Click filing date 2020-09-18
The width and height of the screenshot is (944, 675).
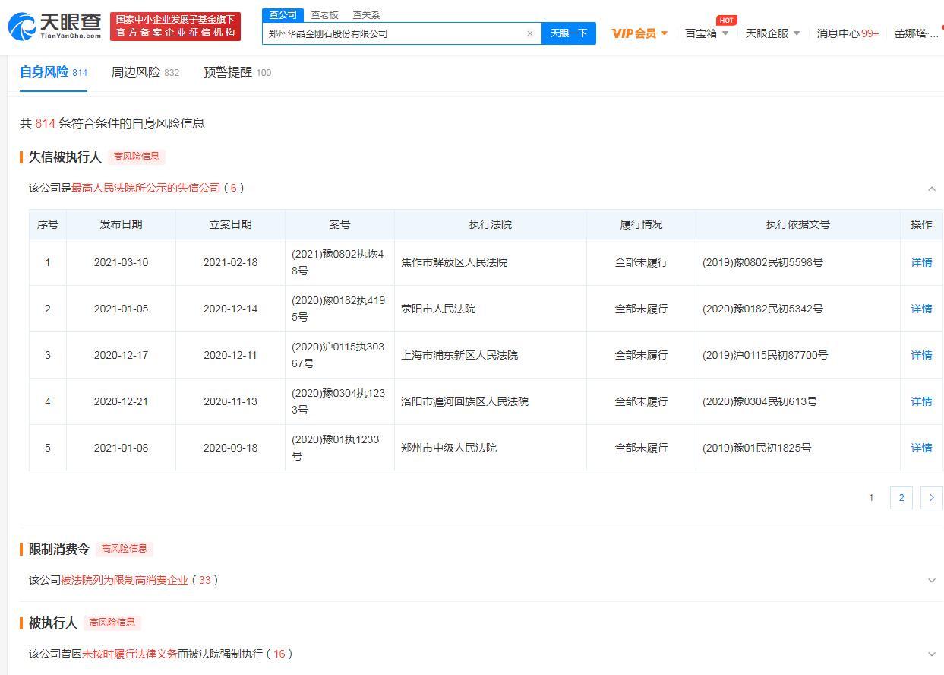[230, 448]
